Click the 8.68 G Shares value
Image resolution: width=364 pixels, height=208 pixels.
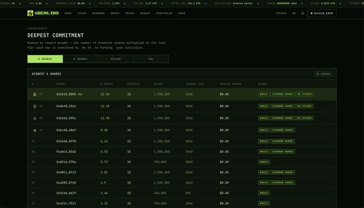tap(104, 130)
